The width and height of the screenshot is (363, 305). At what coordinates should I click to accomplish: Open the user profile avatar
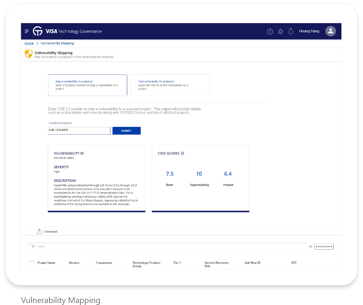(331, 31)
